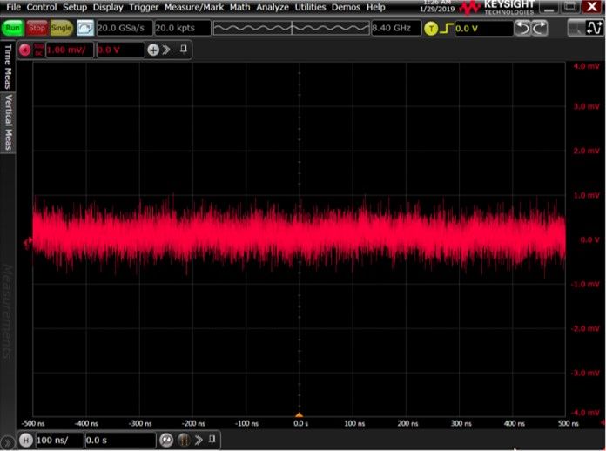Pin the channel toolbar
The image size is (606, 451).
click(x=183, y=50)
